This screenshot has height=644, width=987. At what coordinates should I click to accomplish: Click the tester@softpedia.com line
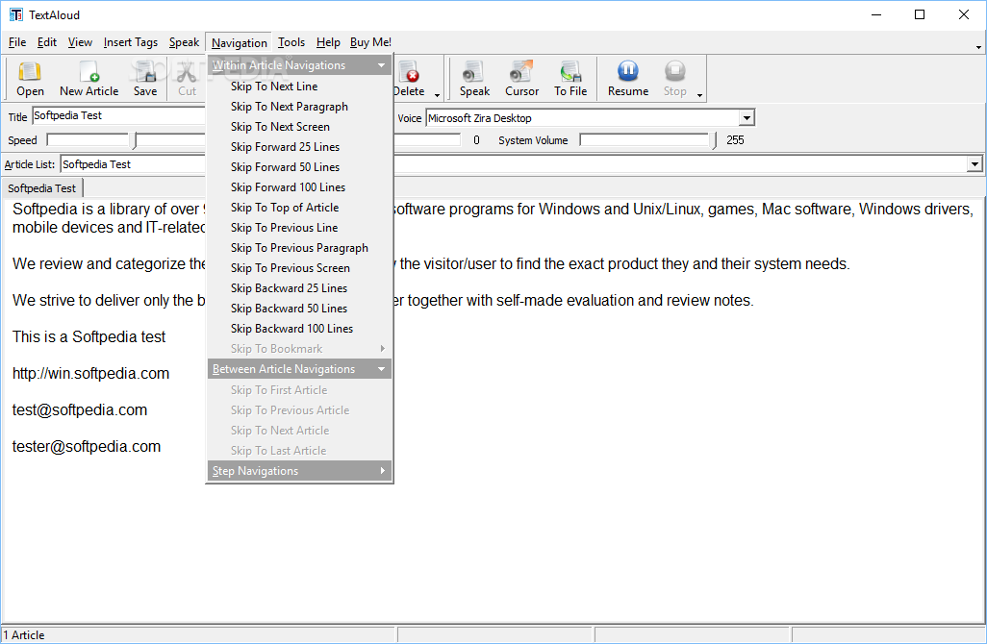pos(87,447)
